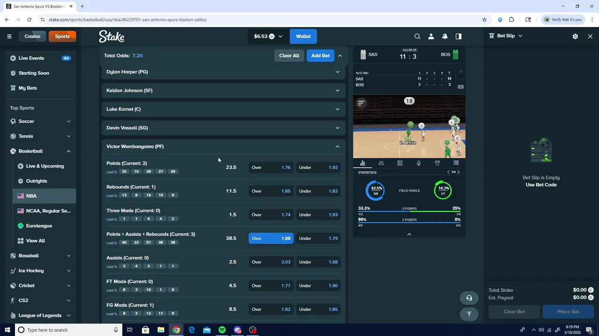Collapse the Total Odds bet builder bar

[340, 56]
